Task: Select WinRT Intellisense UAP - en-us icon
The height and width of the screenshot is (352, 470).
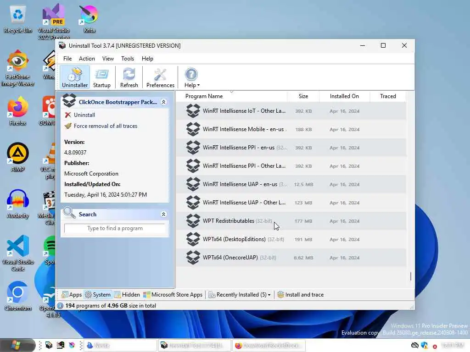Action: 193,184
